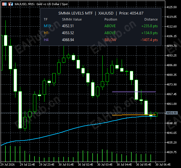Screen dimensions: 181x168
Task: Click the Position column header
Action: click(111, 19)
